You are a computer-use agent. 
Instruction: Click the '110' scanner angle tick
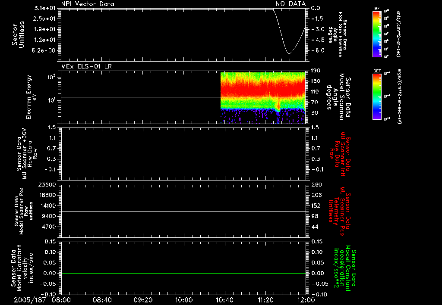(316, 92)
